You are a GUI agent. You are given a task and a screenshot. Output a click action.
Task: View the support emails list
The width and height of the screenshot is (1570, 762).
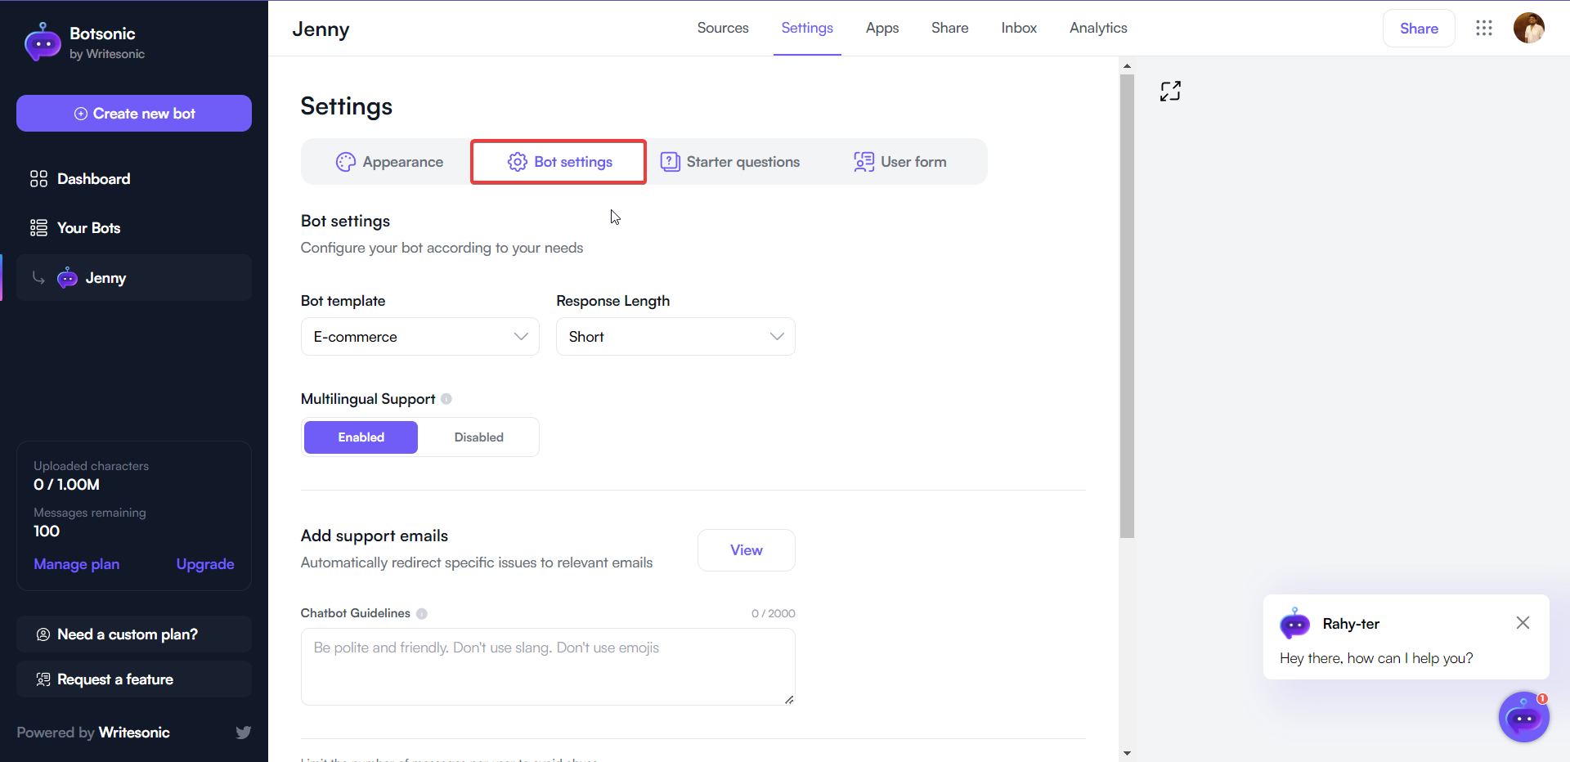click(746, 549)
